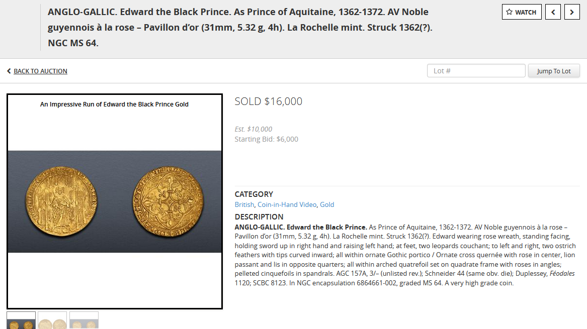
Task: Select the second white-background coin thumbnail
Action: click(x=52, y=320)
